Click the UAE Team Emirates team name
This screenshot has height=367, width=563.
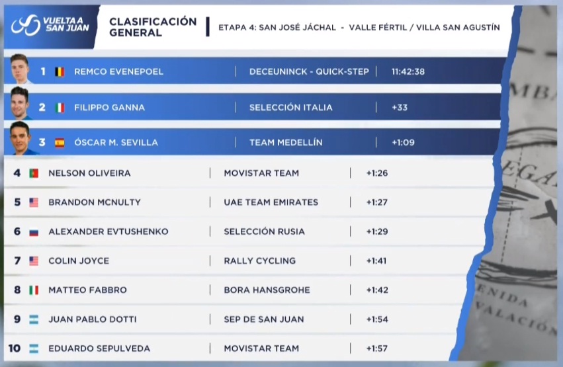pyautogui.click(x=271, y=202)
